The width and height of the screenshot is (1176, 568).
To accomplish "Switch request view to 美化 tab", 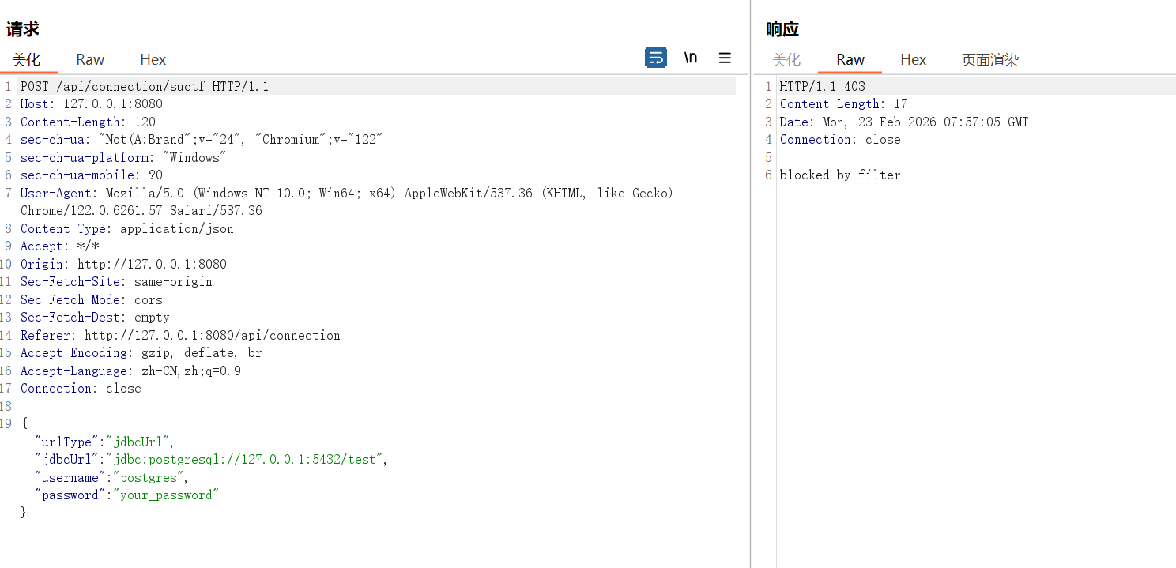I will coord(26,60).
